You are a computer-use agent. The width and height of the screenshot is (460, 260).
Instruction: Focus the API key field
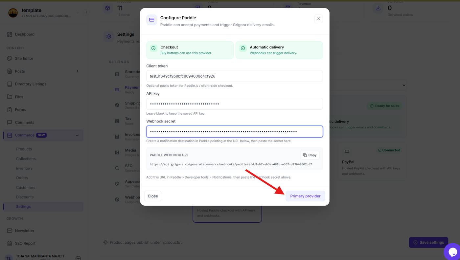click(x=235, y=104)
